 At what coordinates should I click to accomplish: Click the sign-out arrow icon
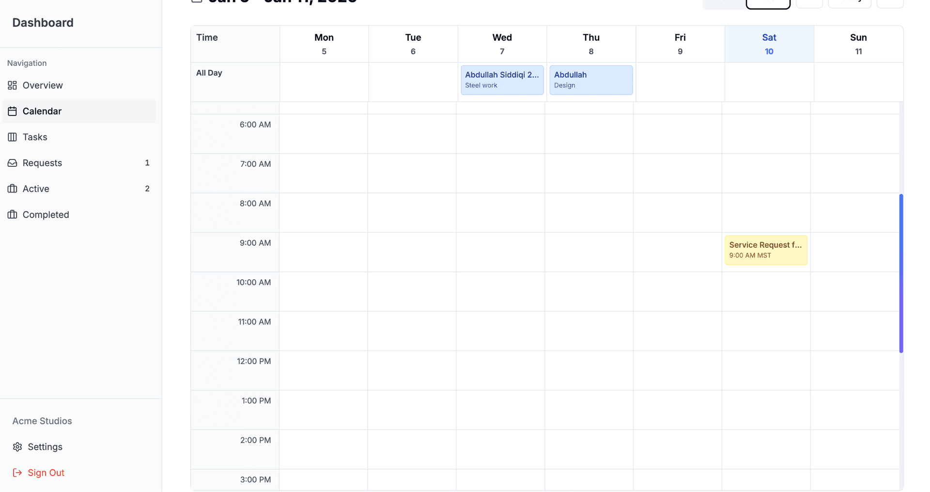pos(17,473)
